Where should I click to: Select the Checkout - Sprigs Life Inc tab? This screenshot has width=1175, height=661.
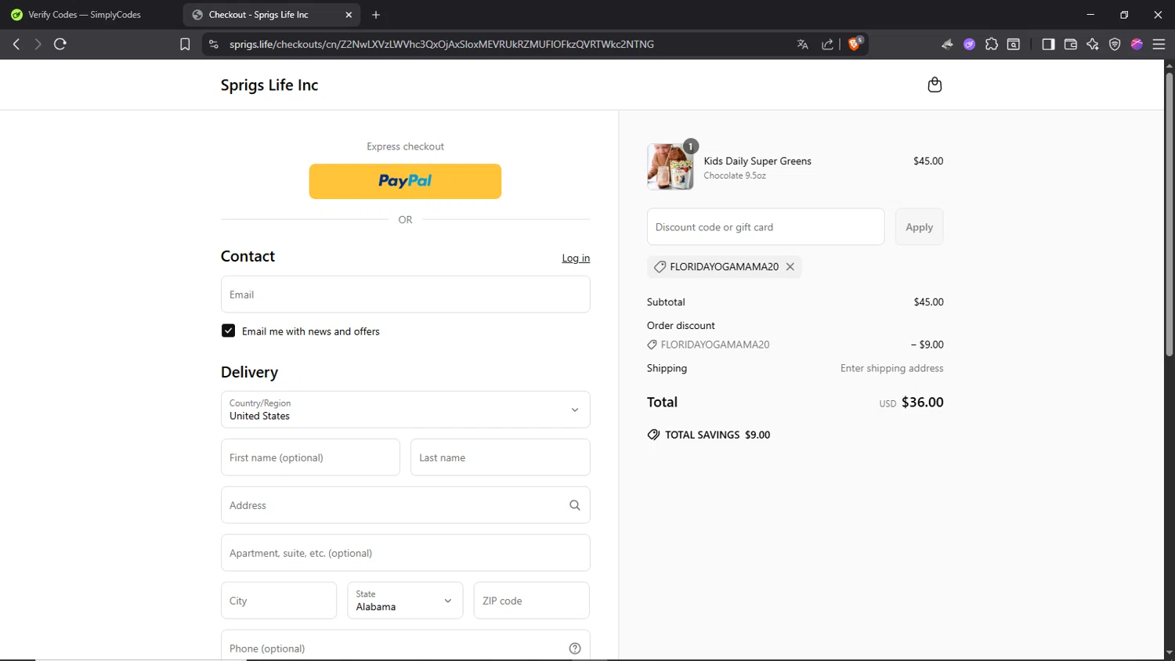pos(271,15)
